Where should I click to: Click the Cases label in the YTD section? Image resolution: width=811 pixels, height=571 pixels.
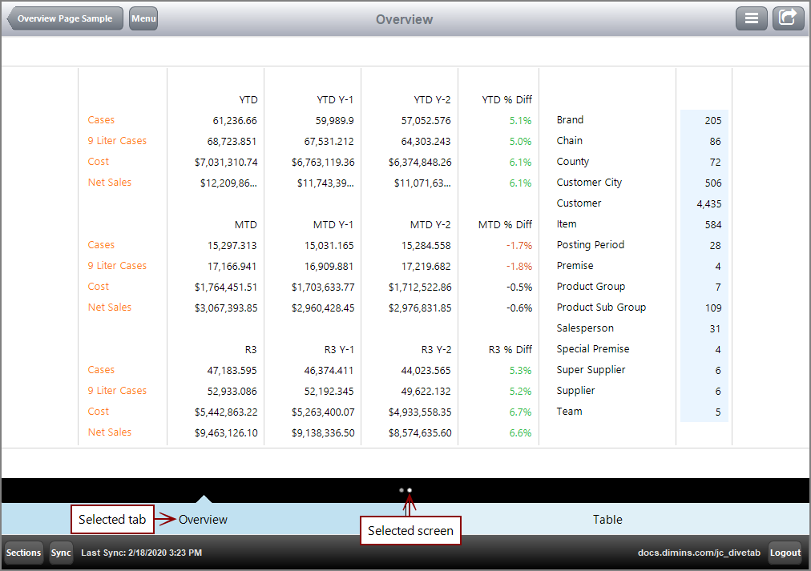(101, 119)
